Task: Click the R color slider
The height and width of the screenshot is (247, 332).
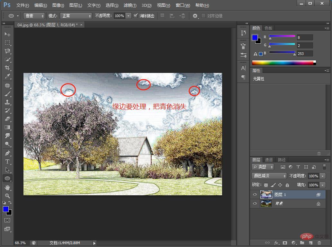Action: tap(282, 36)
